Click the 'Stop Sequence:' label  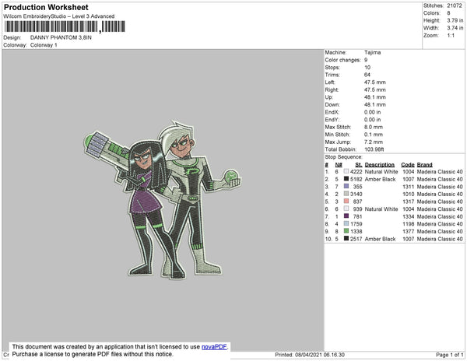pyautogui.click(x=343, y=157)
